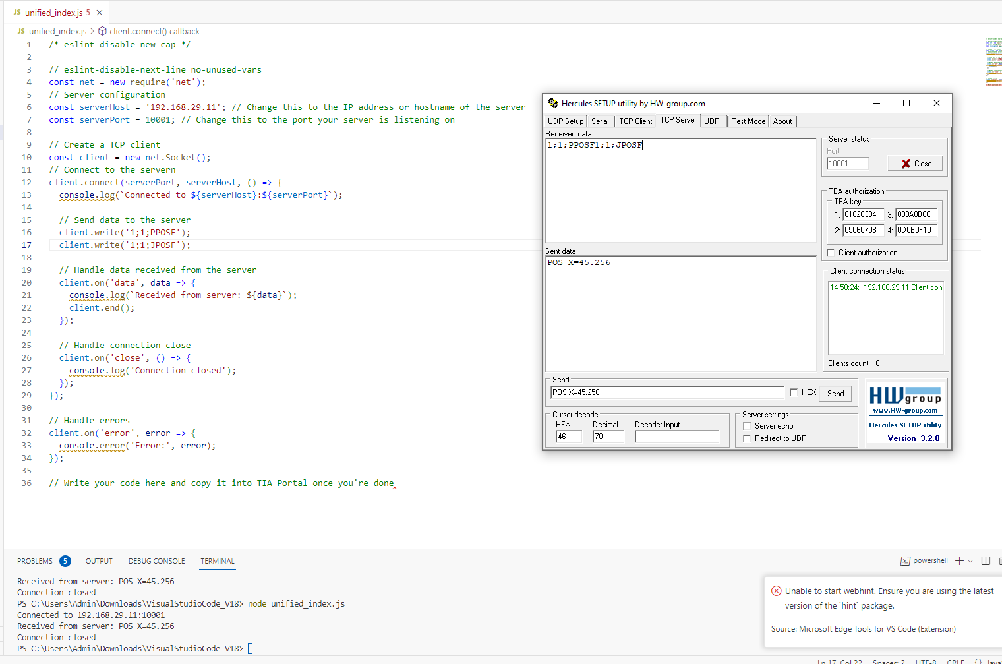This screenshot has height=664, width=1002.
Task: Click the Close server button
Action: pos(915,164)
